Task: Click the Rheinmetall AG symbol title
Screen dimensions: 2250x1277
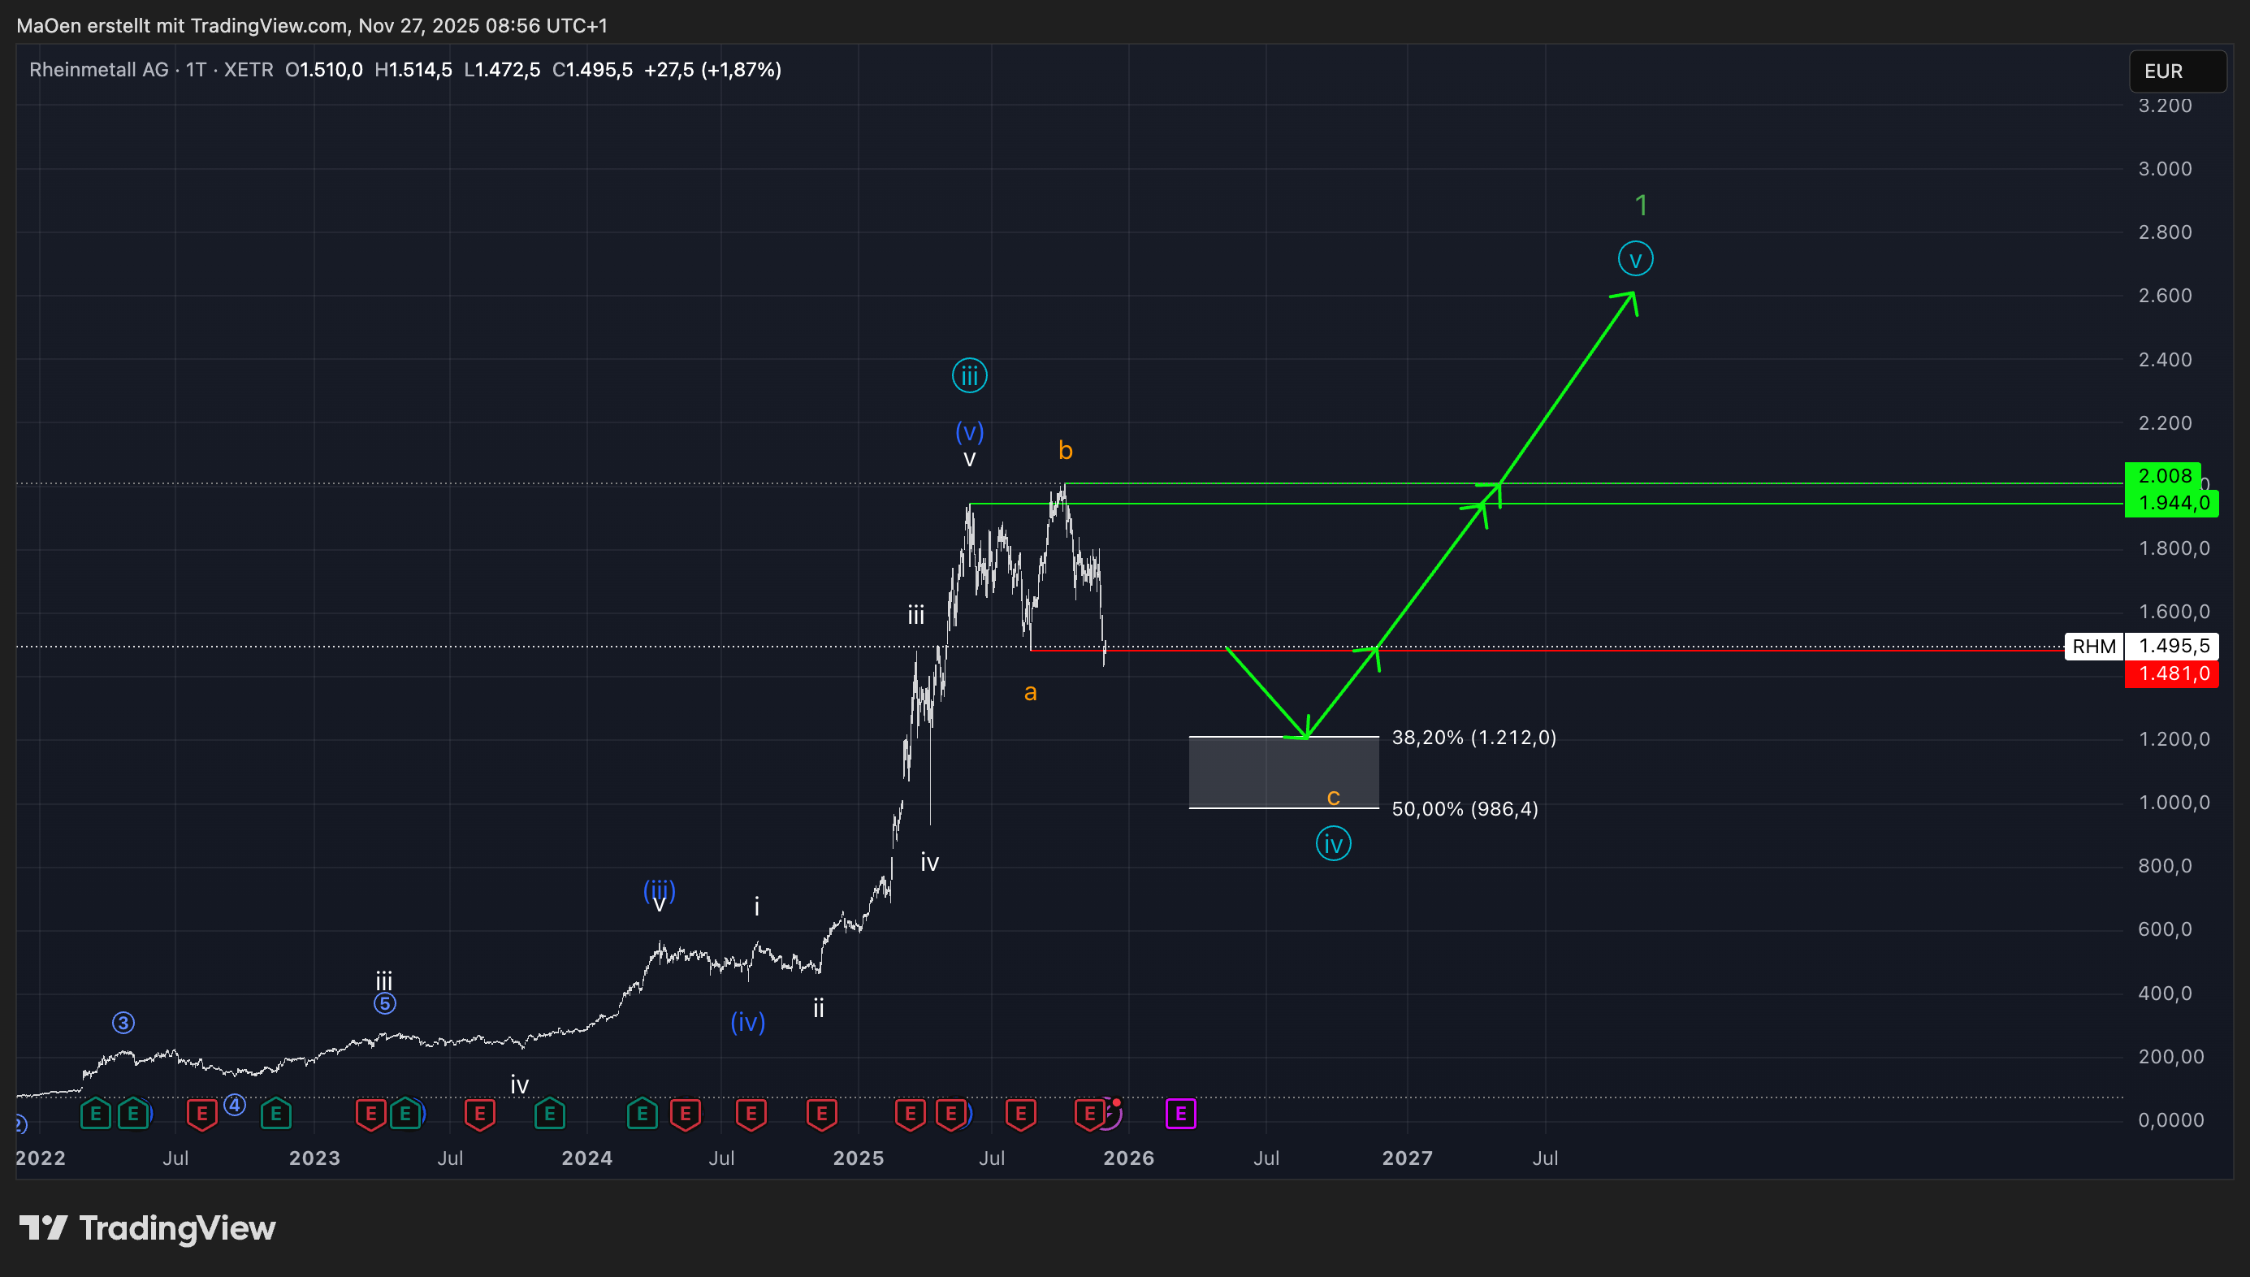Action: pos(98,70)
